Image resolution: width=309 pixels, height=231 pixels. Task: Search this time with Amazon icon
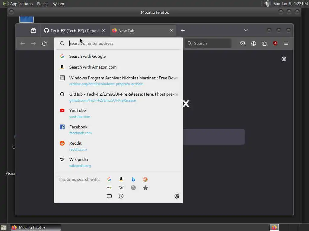pyautogui.click(x=121, y=179)
